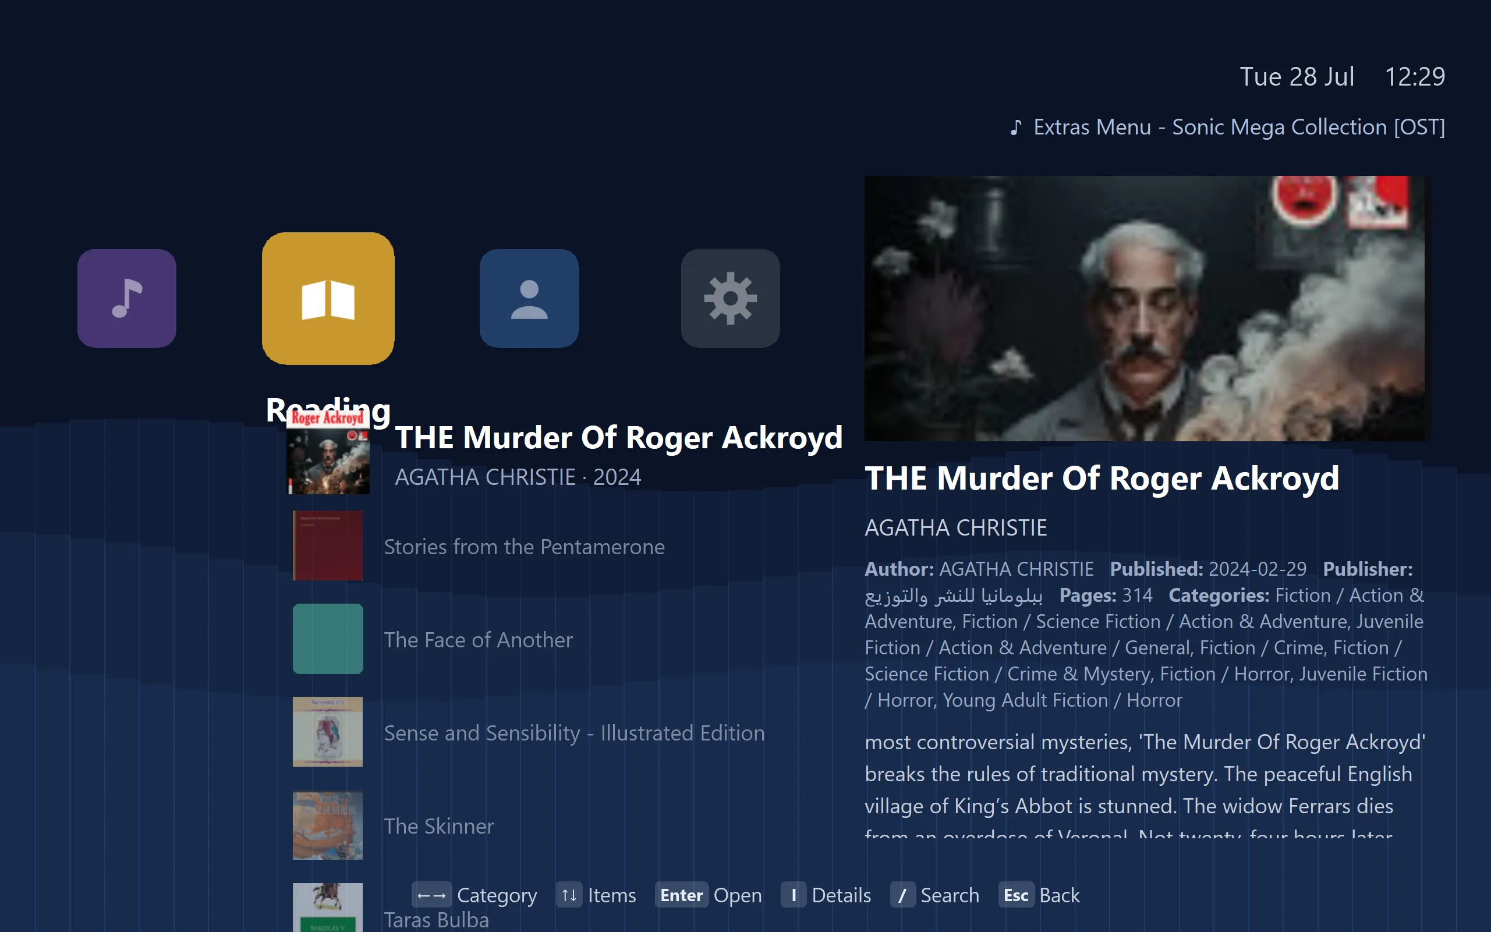Open the Settings gear icon
Screen dimensions: 1491x932
pos(731,298)
